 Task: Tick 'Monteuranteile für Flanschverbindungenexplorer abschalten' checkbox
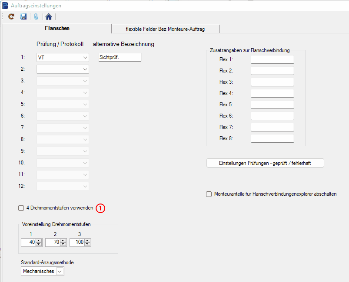click(x=209, y=194)
